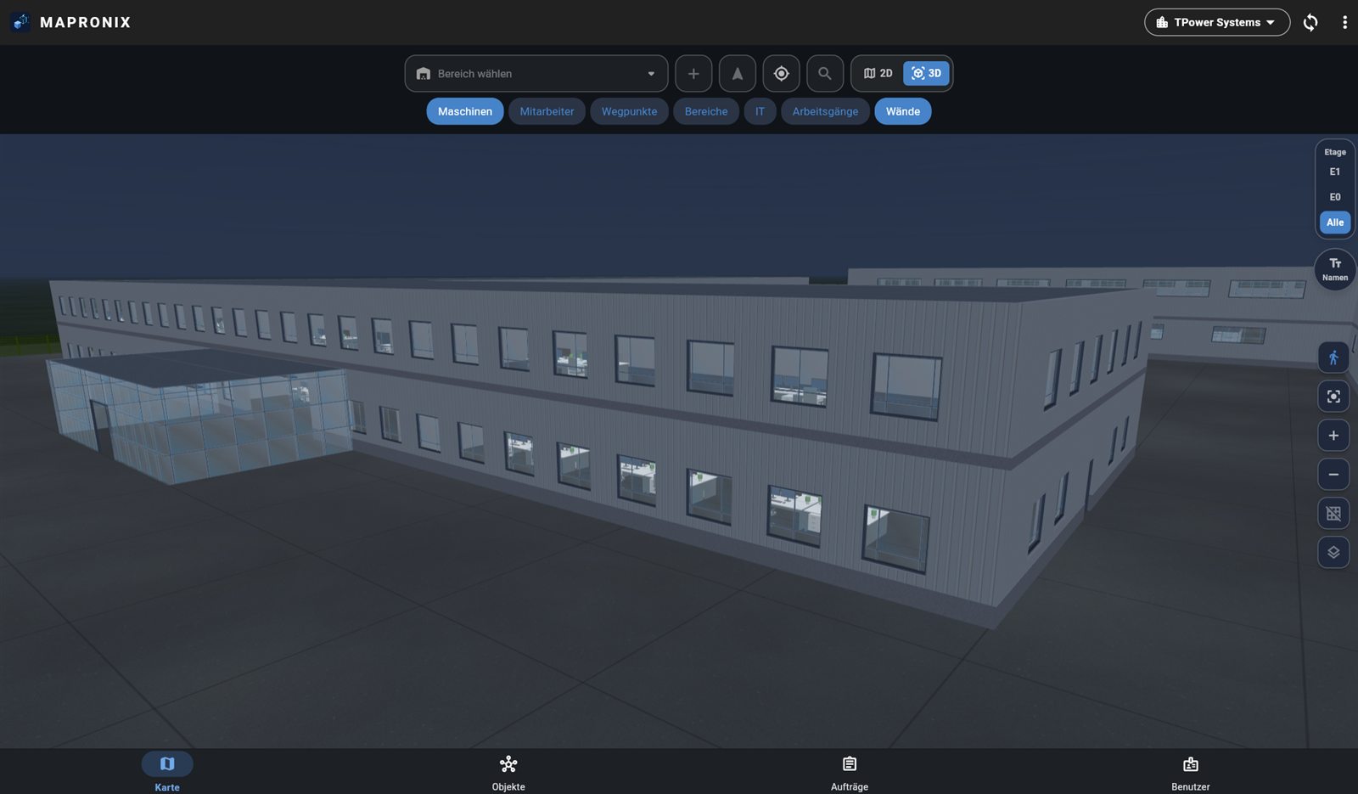The height and width of the screenshot is (794, 1358).
Task: Go to the Aufträge tab
Action: pyautogui.click(x=850, y=773)
